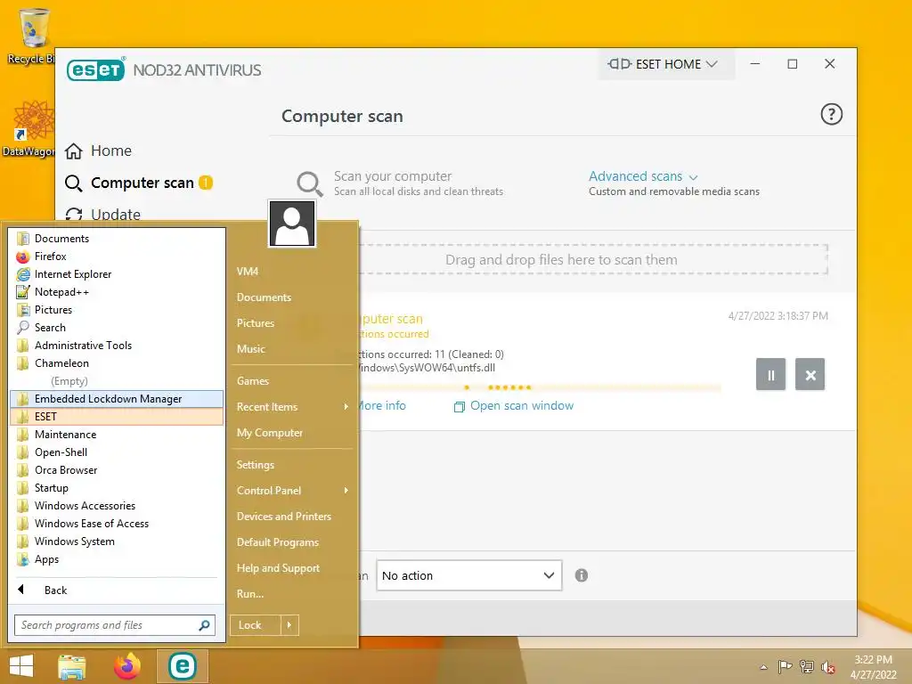Click the Lock button
The image size is (912, 684).
[x=256, y=625]
